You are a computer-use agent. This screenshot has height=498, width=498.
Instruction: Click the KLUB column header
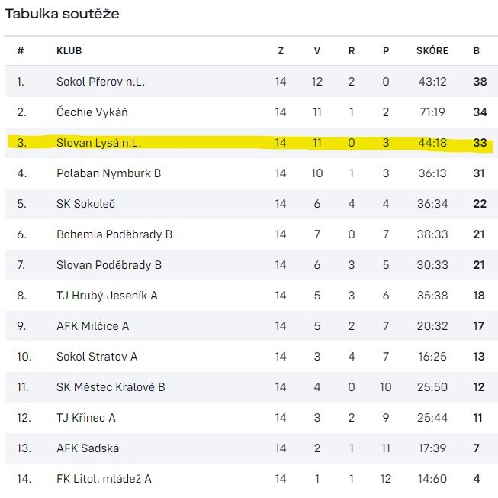coord(69,51)
